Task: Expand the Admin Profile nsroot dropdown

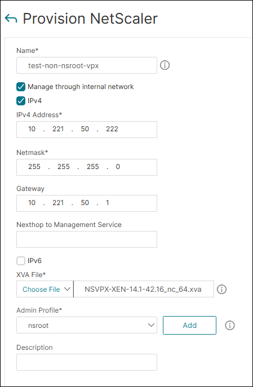Action: [87, 325]
